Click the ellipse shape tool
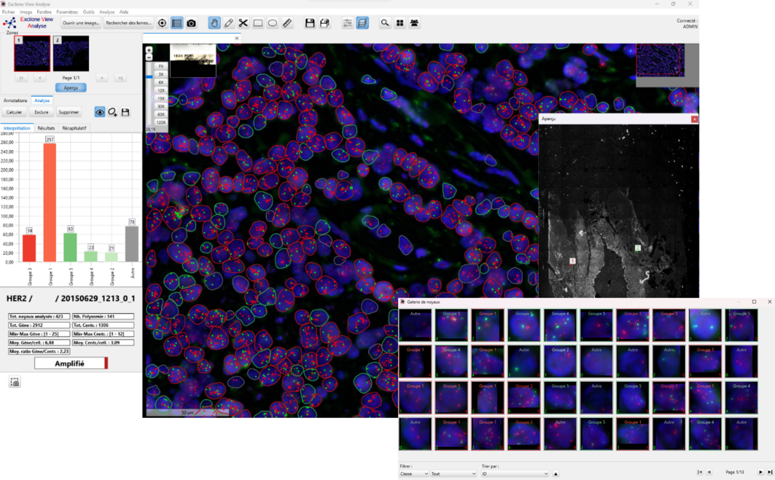 [x=272, y=23]
